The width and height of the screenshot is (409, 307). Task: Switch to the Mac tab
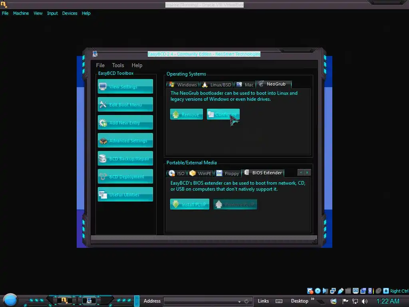[x=245, y=85]
